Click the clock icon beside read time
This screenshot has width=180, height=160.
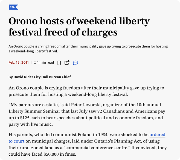point(35,63)
